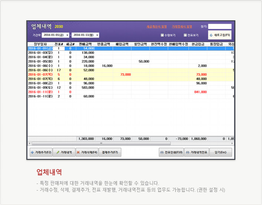Click the printer icon on 거래내역전표

188,152
